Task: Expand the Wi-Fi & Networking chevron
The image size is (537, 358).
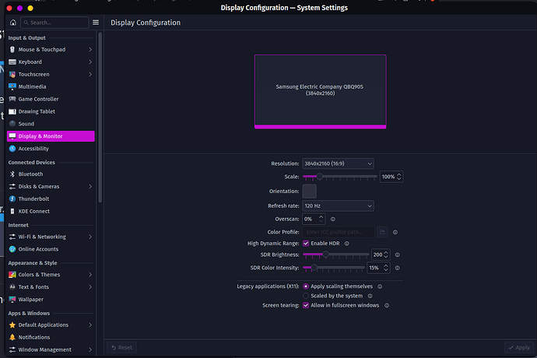Action: pyautogui.click(x=90, y=237)
